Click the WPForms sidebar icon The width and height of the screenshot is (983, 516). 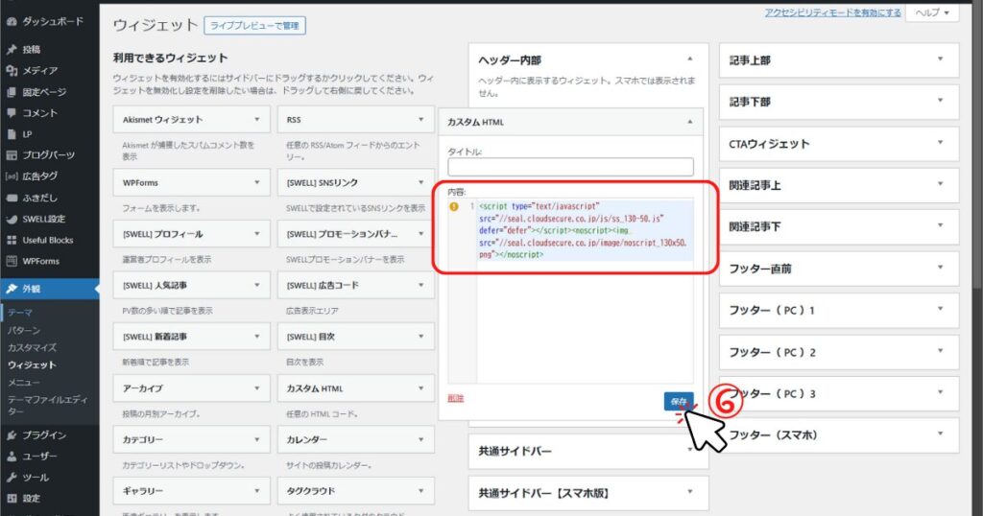click(x=12, y=261)
